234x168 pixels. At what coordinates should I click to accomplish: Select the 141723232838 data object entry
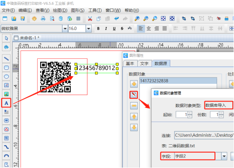(x=178, y=81)
